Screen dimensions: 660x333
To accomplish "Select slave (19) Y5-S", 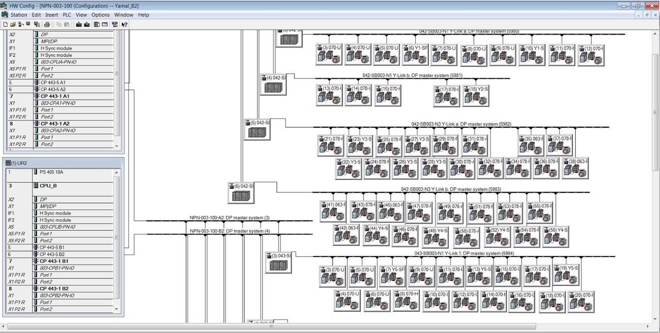I will (566, 275).
